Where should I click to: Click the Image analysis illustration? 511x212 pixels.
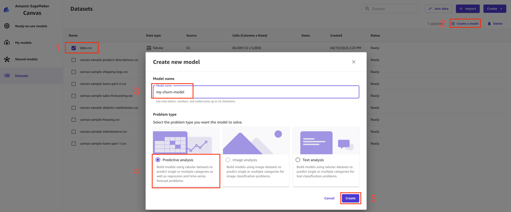click(x=256, y=141)
